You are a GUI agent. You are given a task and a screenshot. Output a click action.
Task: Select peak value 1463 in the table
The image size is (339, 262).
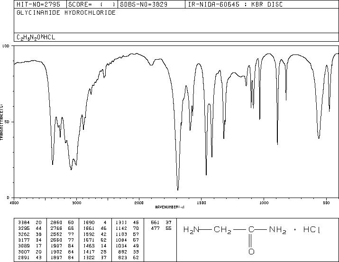click(89, 246)
